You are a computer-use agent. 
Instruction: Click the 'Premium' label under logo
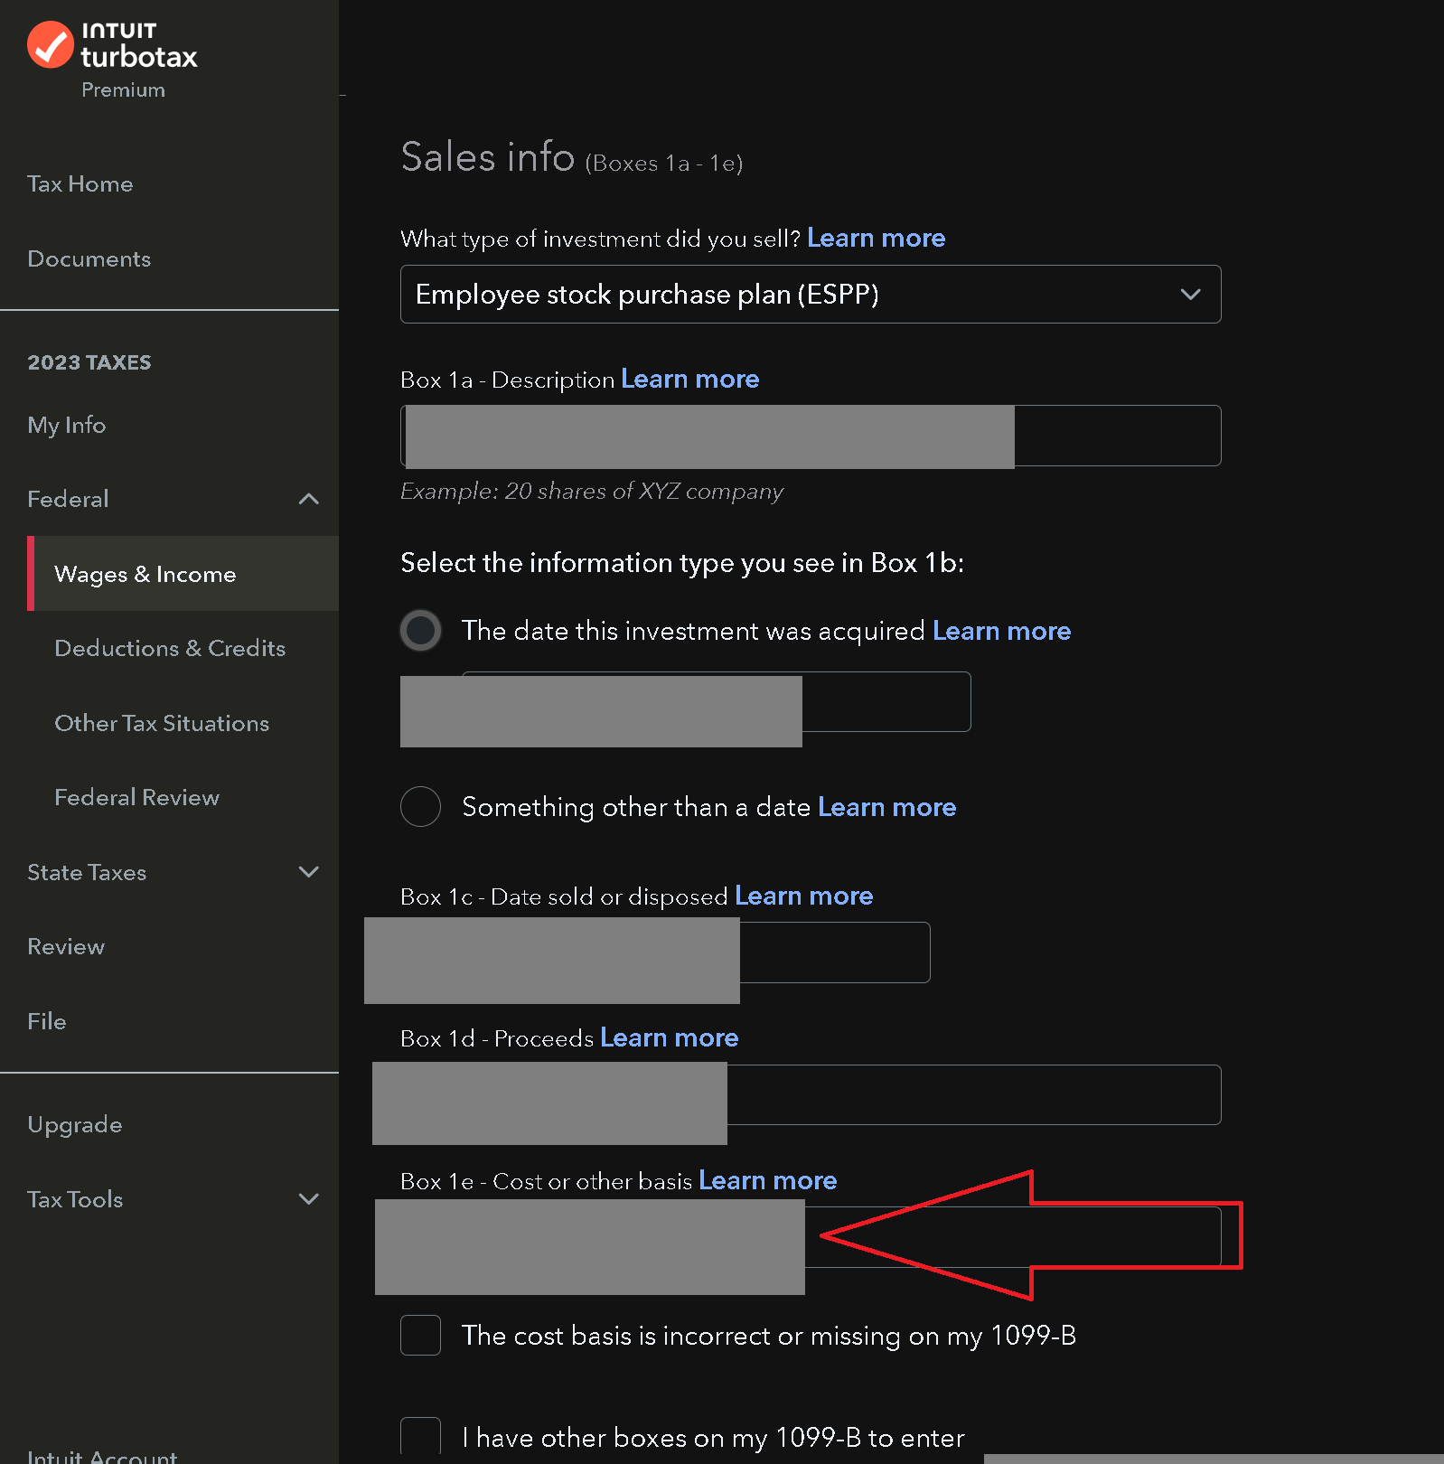pos(123,89)
